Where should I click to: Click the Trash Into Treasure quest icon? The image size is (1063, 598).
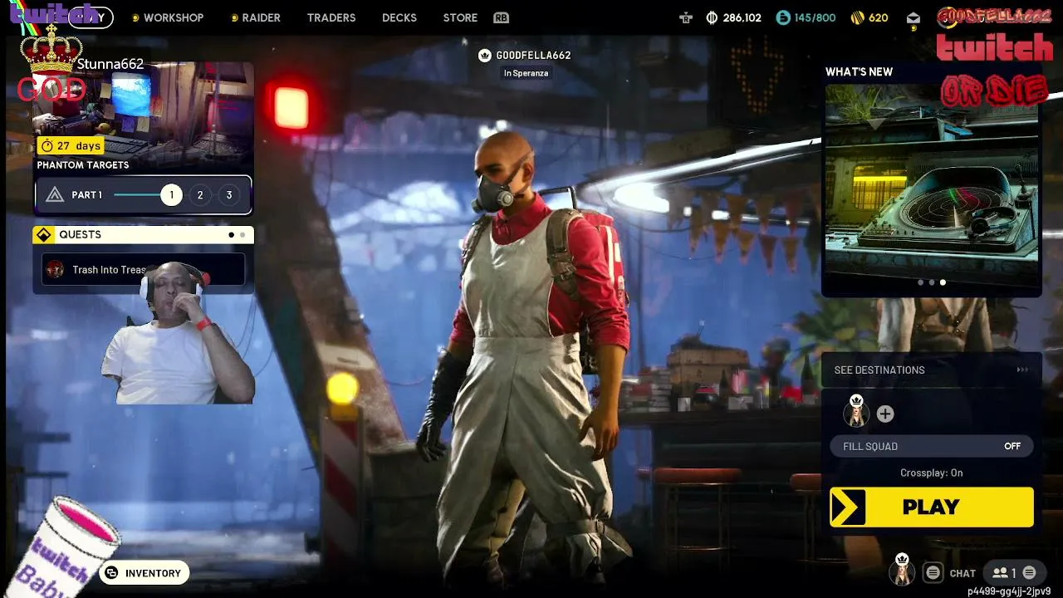coord(56,269)
